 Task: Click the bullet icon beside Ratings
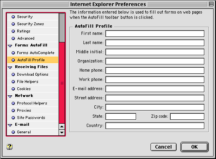[13, 31]
